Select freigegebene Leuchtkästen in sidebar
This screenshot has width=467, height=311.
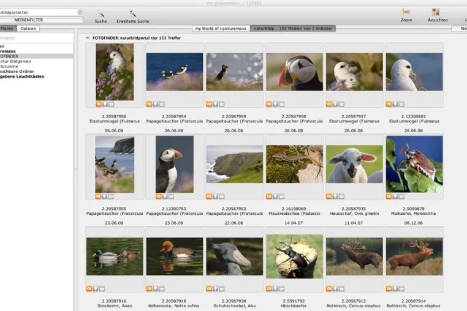(36, 77)
